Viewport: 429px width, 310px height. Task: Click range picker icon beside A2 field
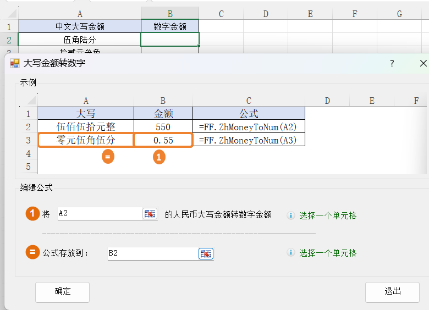pyautogui.click(x=150, y=214)
